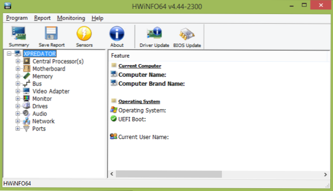This screenshot has height=191, width=333.
Task: Click the Ports connector icon
Action: coord(27,128)
